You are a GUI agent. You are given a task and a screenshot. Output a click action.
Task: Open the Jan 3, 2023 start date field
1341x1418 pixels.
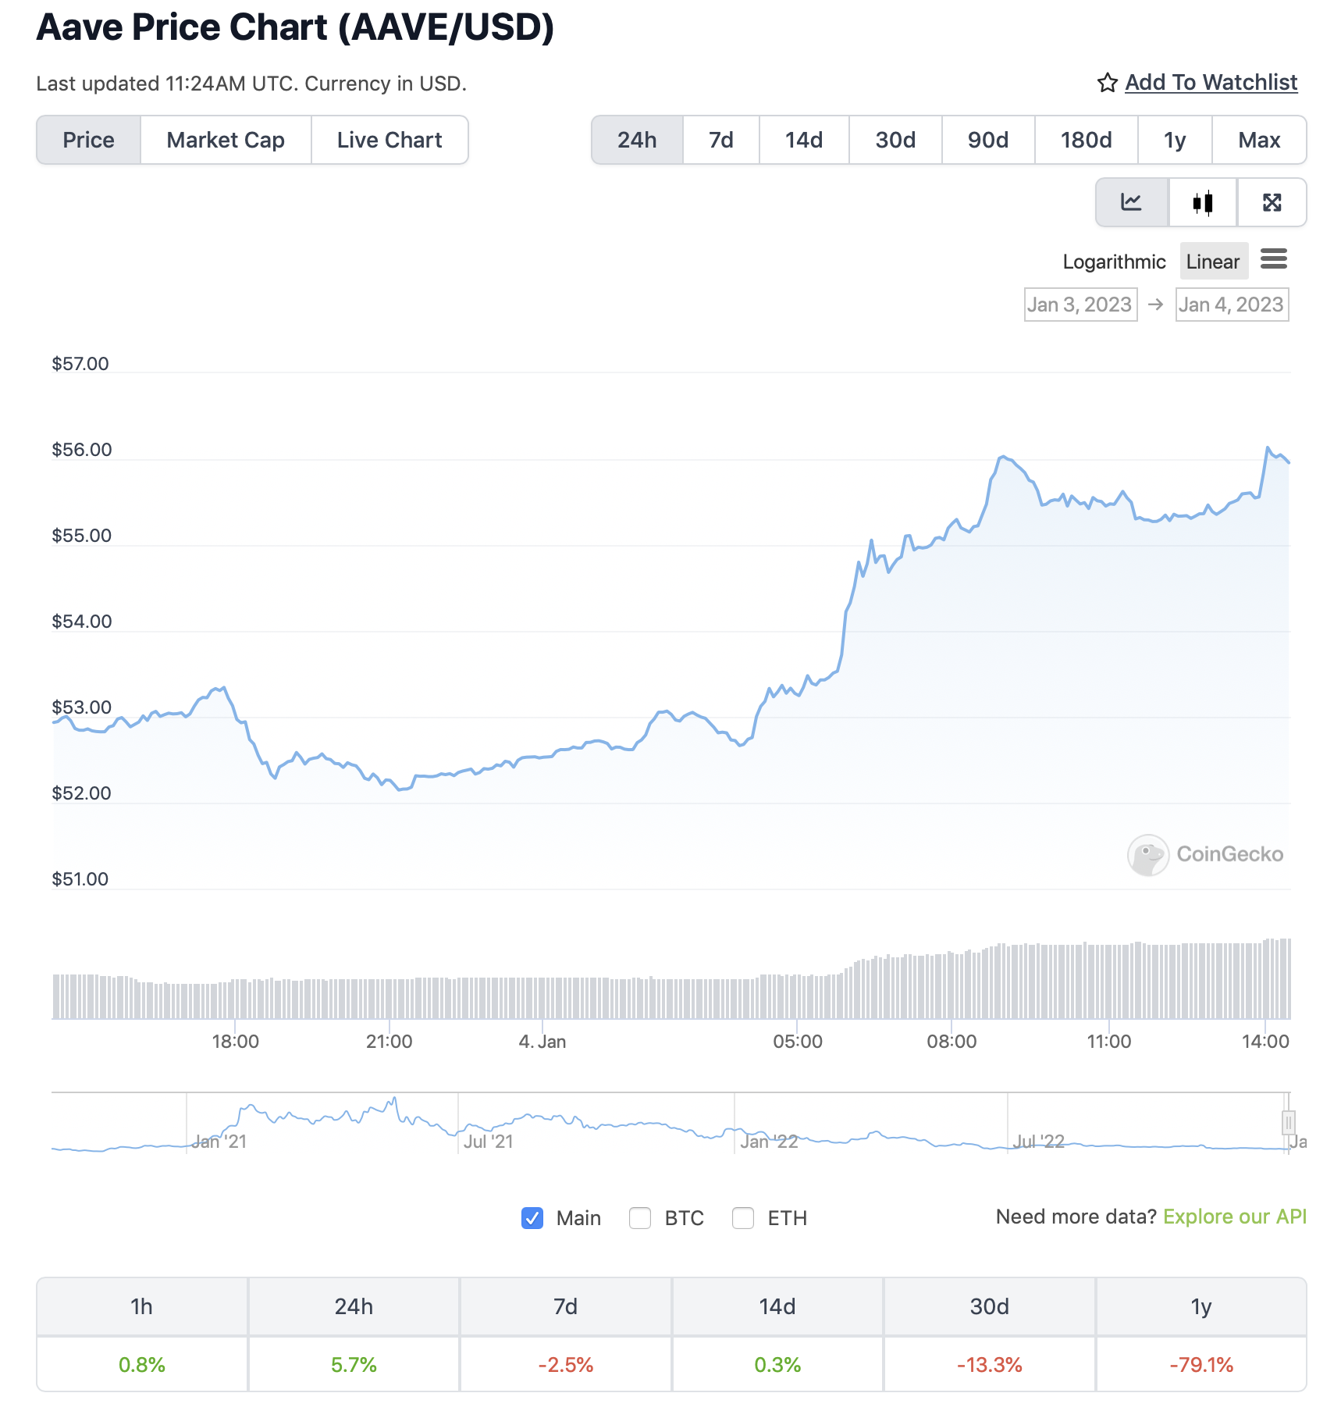[x=1080, y=305]
